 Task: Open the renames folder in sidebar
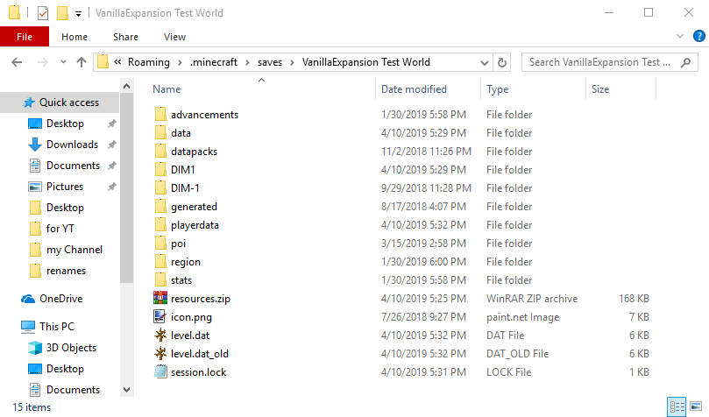pyautogui.click(x=66, y=271)
